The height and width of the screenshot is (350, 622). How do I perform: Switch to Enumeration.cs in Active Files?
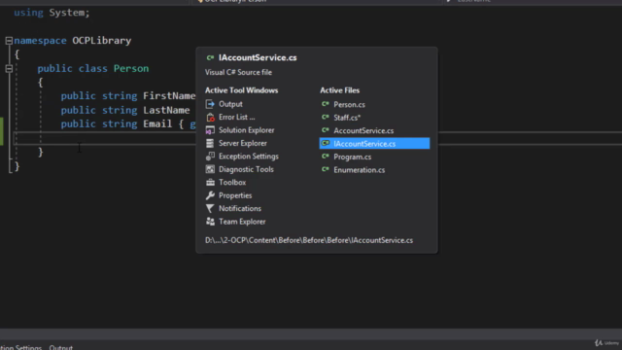[359, 170]
